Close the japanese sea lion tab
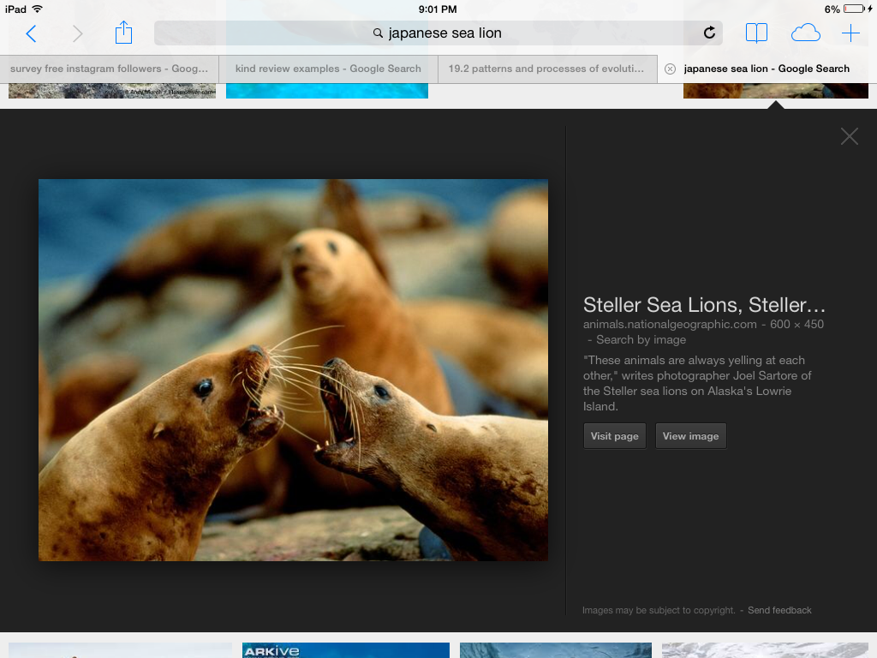Viewport: 877px width, 658px height. click(x=670, y=69)
